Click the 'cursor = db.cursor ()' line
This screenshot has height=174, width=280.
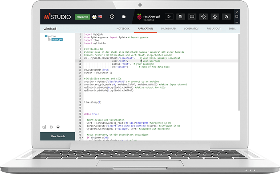[98, 73]
